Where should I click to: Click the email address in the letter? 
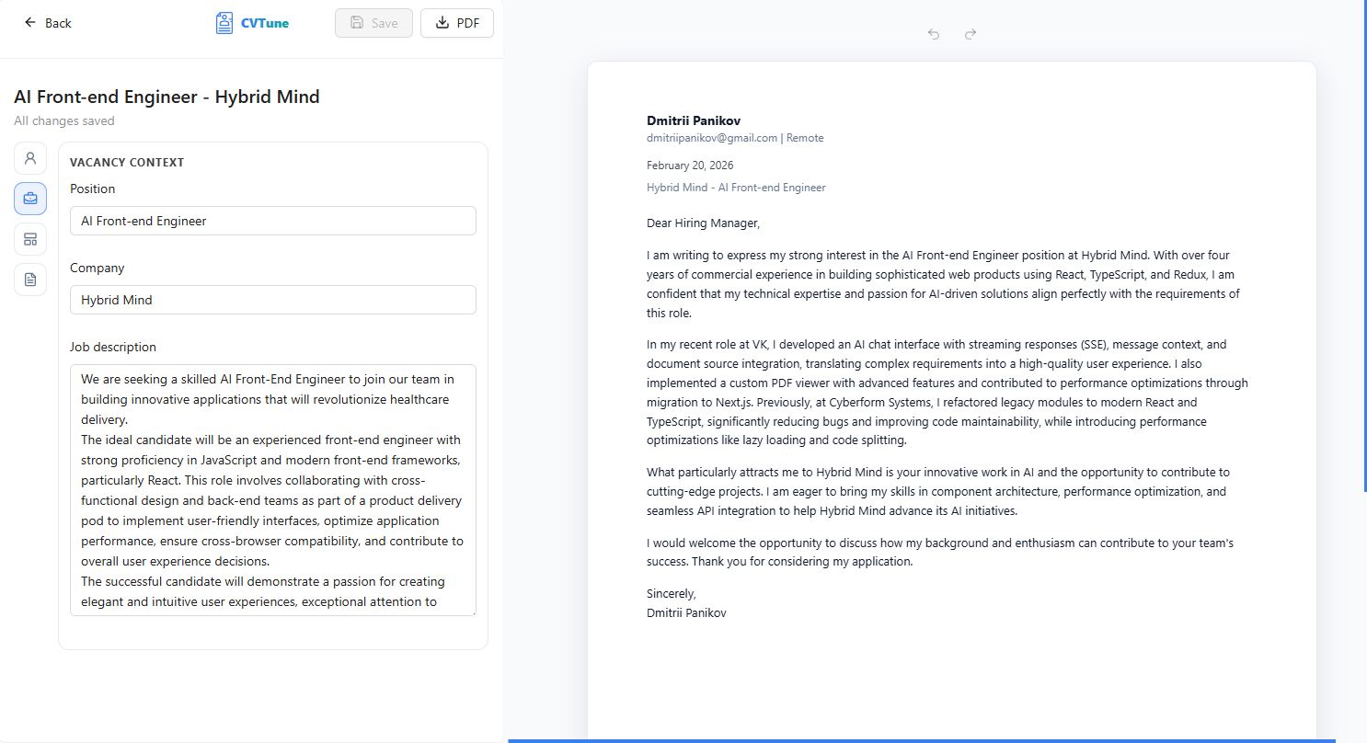pos(712,138)
